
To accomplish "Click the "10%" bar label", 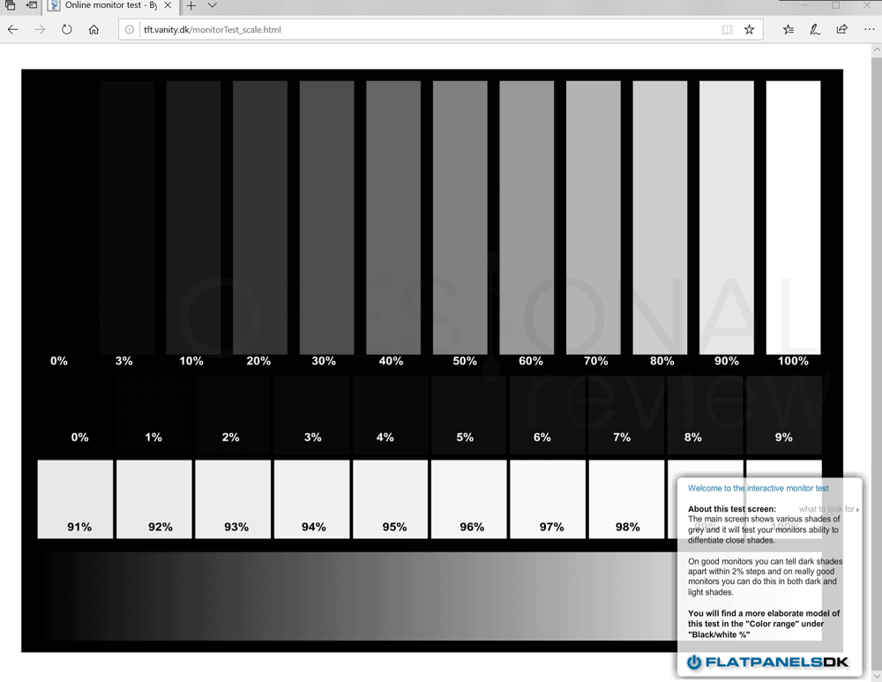I will pyautogui.click(x=191, y=361).
